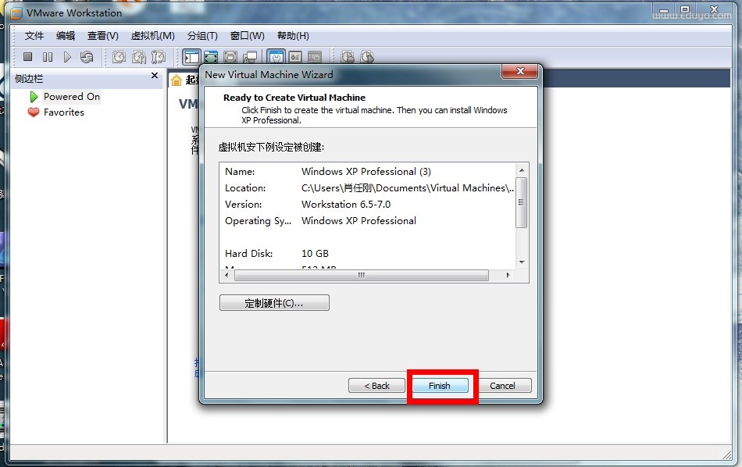The height and width of the screenshot is (467, 742).
Task: Click the Finish button
Action: click(440, 386)
